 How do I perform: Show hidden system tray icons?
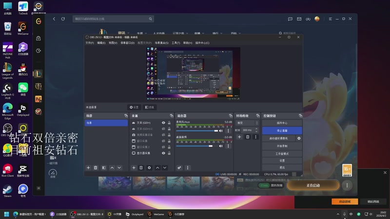coord(338,214)
